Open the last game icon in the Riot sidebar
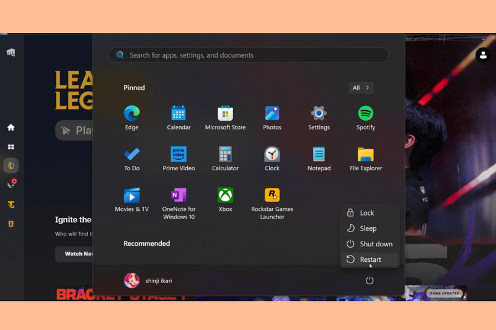496x330 pixels. 11,224
